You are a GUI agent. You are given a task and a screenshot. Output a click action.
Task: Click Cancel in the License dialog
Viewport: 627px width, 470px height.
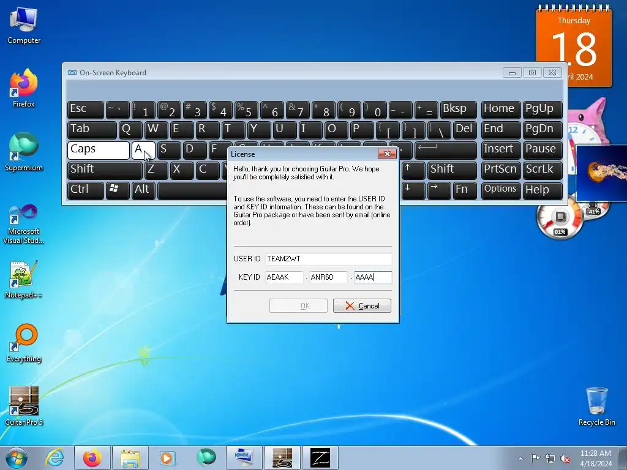[362, 306]
